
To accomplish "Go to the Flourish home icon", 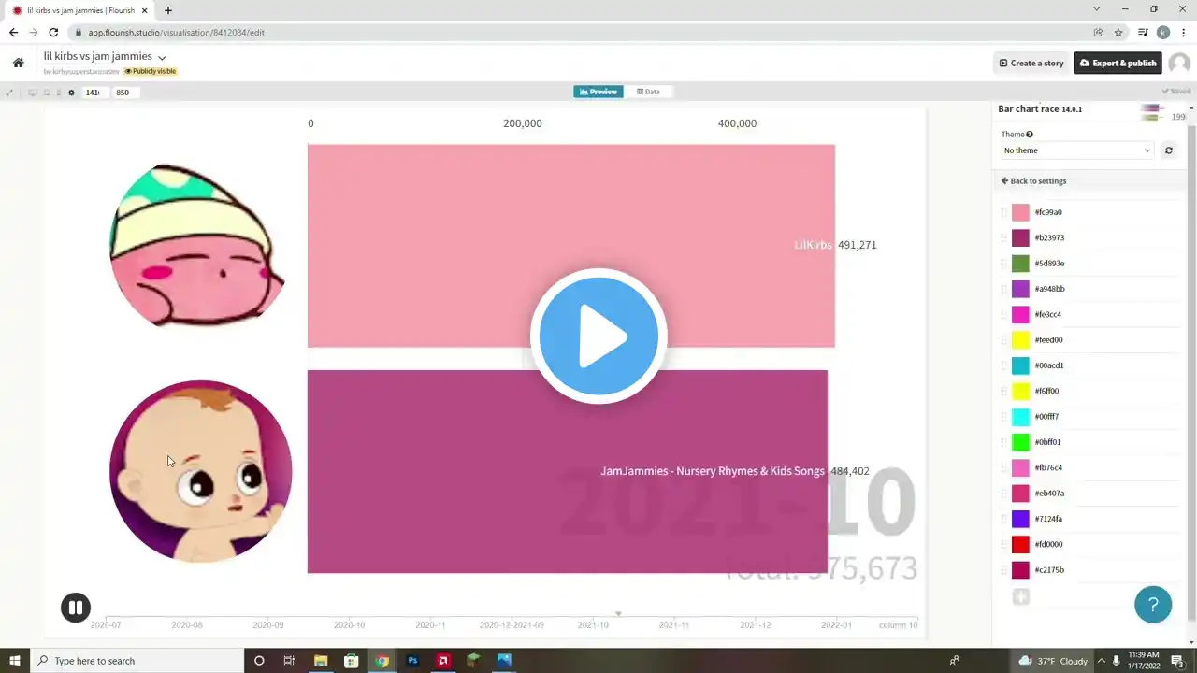I will pyautogui.click(x=18, y=63).
